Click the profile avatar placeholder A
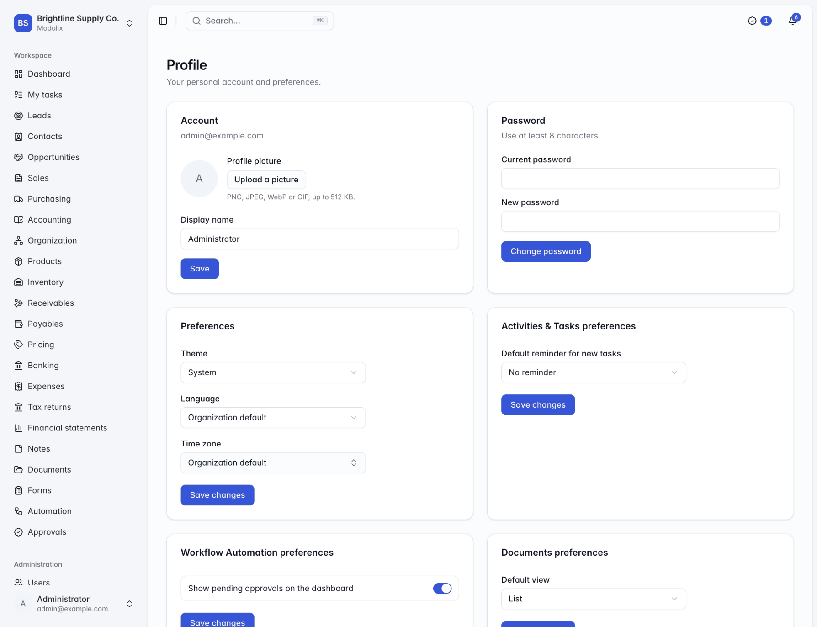 pyautogui.click(x=199, y=179)
